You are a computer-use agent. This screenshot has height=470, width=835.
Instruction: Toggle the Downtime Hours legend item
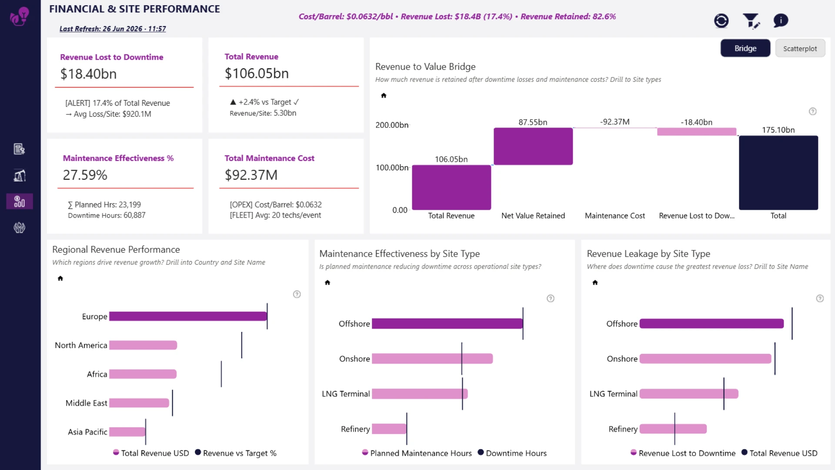[x=512, y=453]
